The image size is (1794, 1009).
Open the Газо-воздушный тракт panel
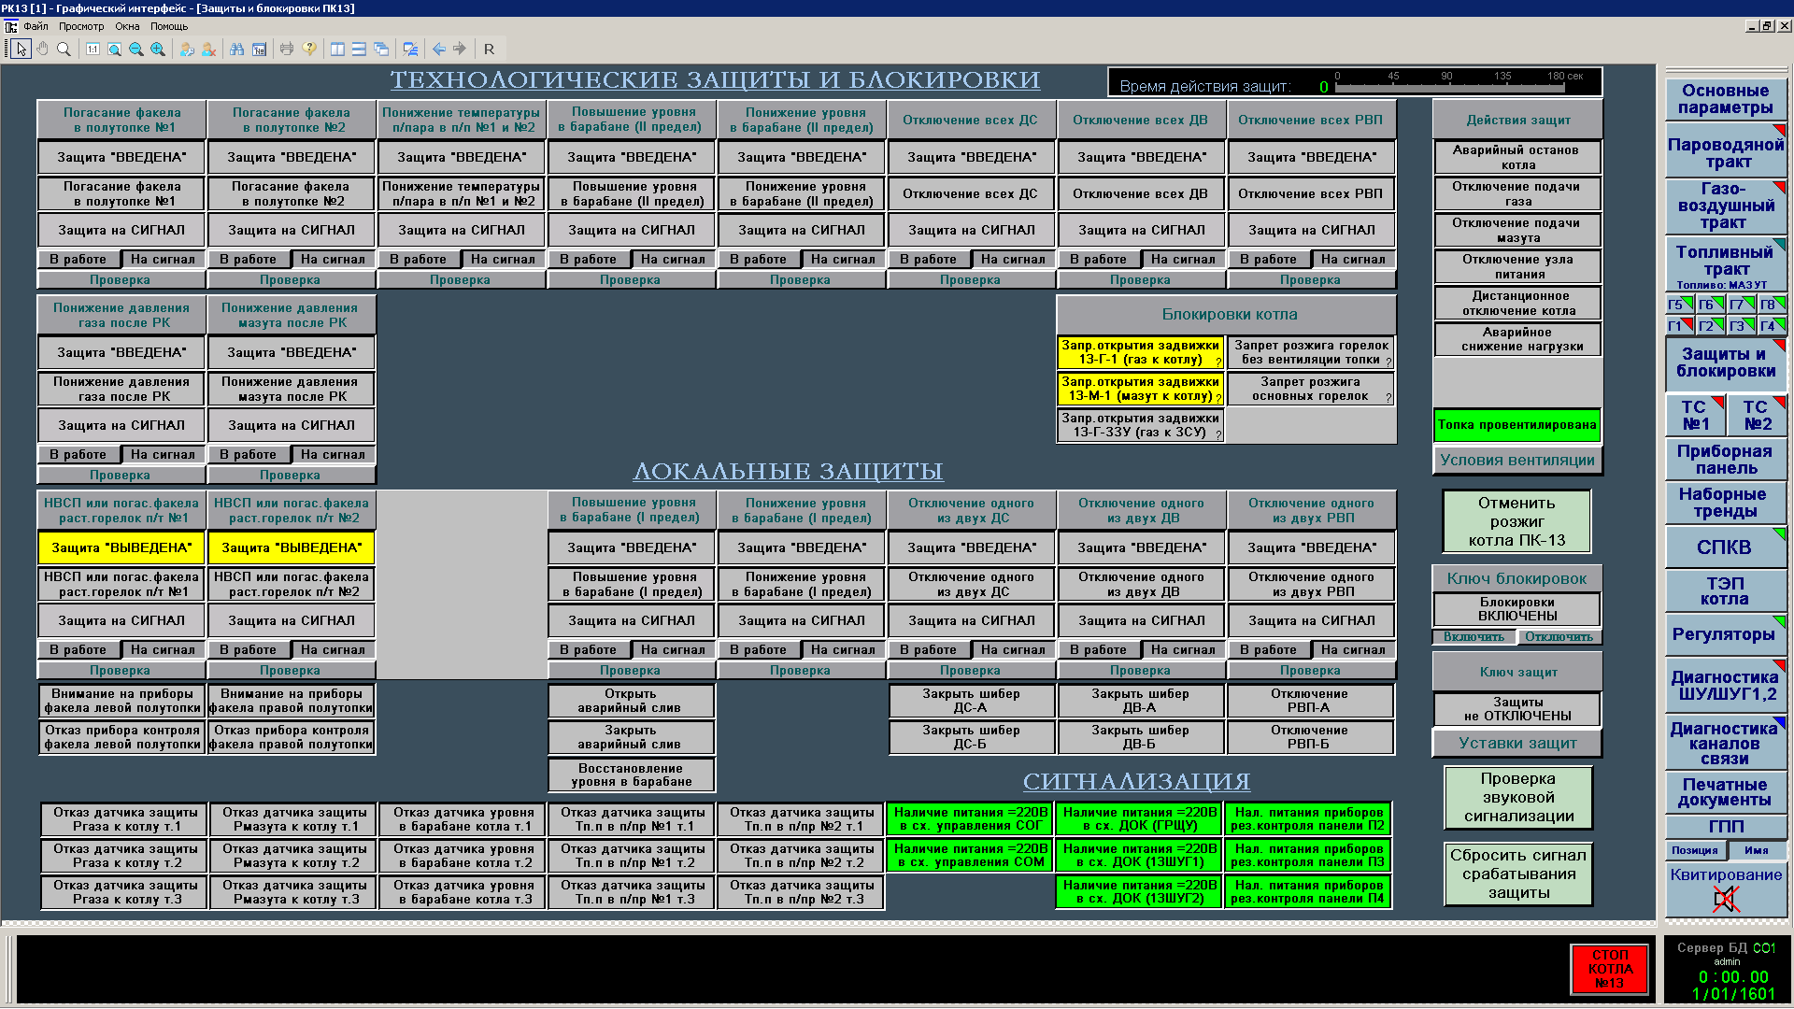coord(1726,206)
